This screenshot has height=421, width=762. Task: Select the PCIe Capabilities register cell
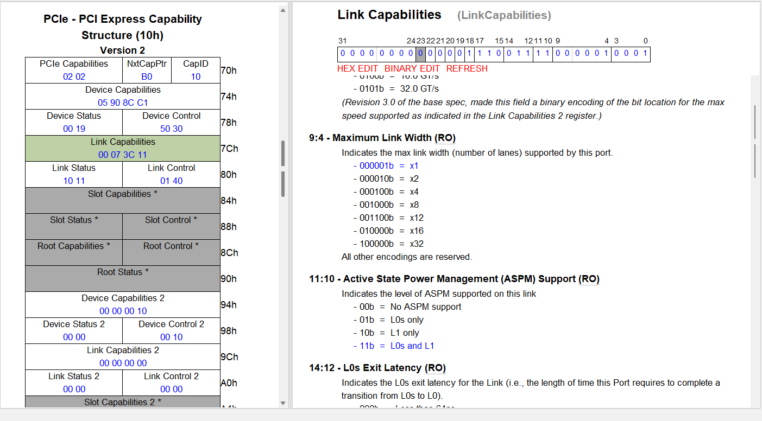tap(74, 71)
